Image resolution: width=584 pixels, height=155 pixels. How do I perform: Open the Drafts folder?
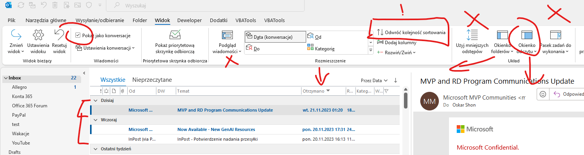click(x=14, y=152)
